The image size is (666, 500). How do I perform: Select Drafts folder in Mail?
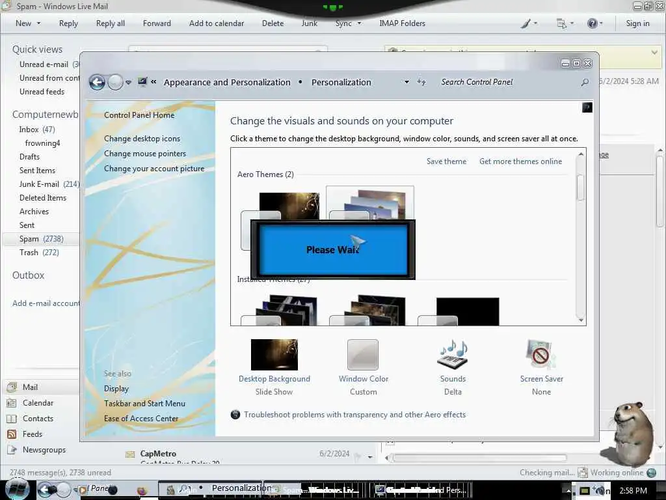tap(29, 157)
